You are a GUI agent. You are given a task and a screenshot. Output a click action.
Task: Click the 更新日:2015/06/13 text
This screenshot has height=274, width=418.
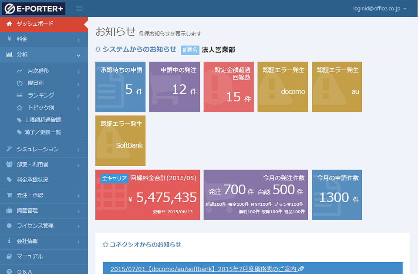pyautogui.click(x=173, y=212)
